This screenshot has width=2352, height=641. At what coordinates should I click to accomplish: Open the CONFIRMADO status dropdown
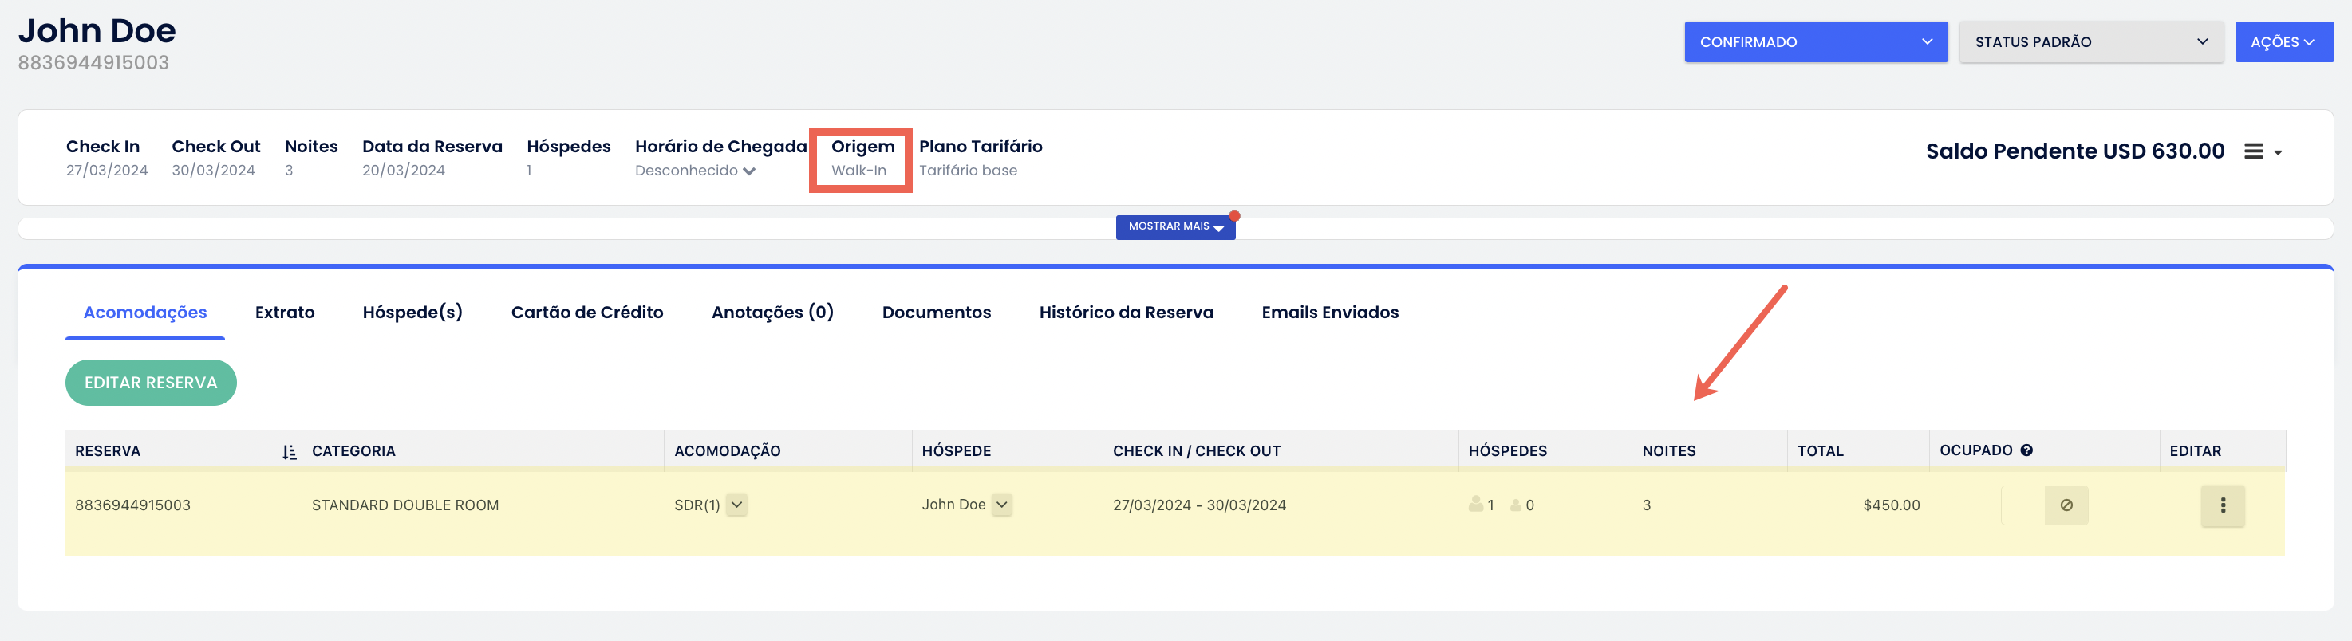pos(1815,42)
